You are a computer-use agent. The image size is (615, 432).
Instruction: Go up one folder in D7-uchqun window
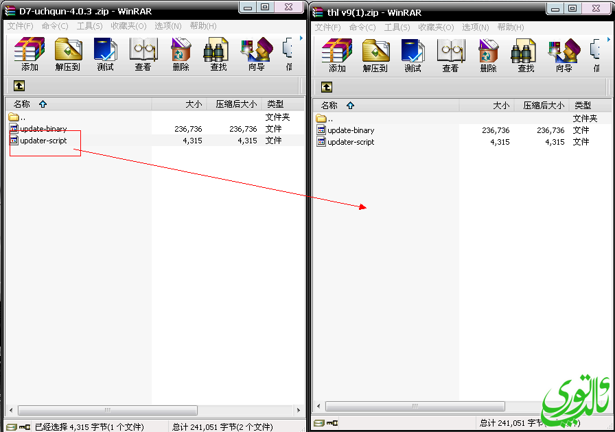(19, 86)
